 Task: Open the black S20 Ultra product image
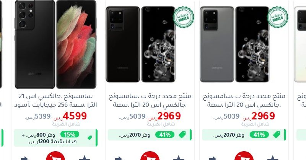coord(140,44)
